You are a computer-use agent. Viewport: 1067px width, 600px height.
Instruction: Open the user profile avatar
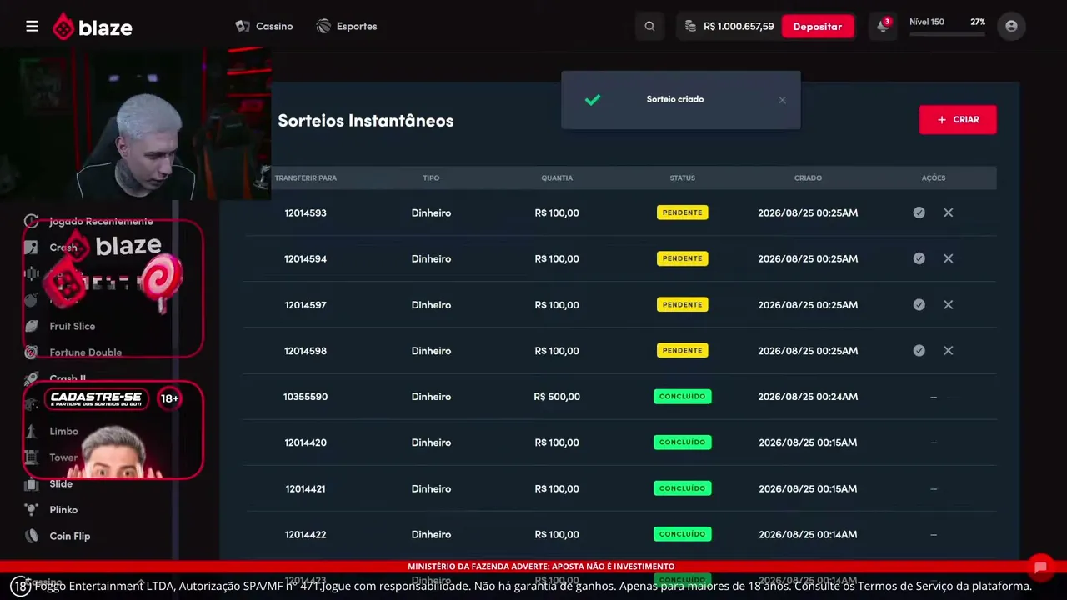(1012, 27)
